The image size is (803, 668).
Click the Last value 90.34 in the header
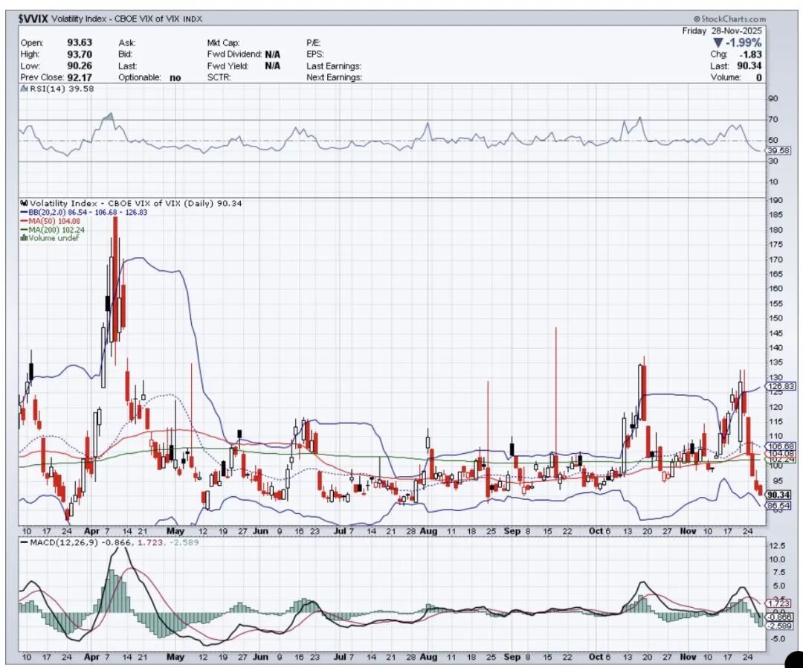pos(749,66)
